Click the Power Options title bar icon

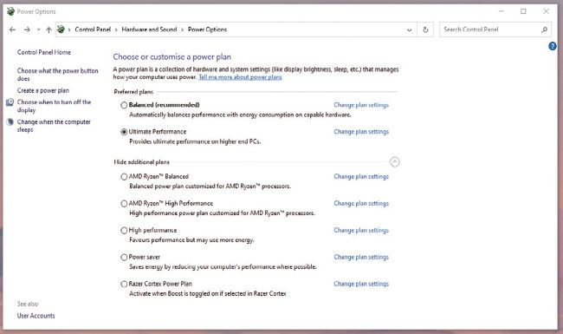pos(10,11)
